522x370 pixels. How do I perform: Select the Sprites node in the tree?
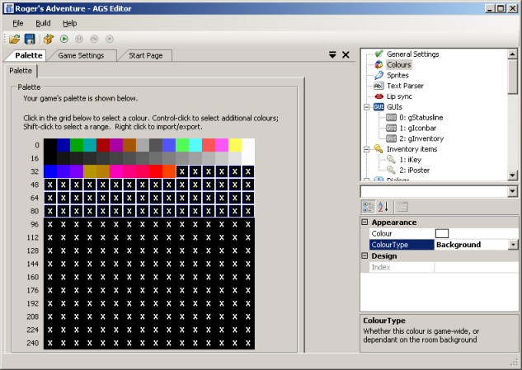(397, 75)
